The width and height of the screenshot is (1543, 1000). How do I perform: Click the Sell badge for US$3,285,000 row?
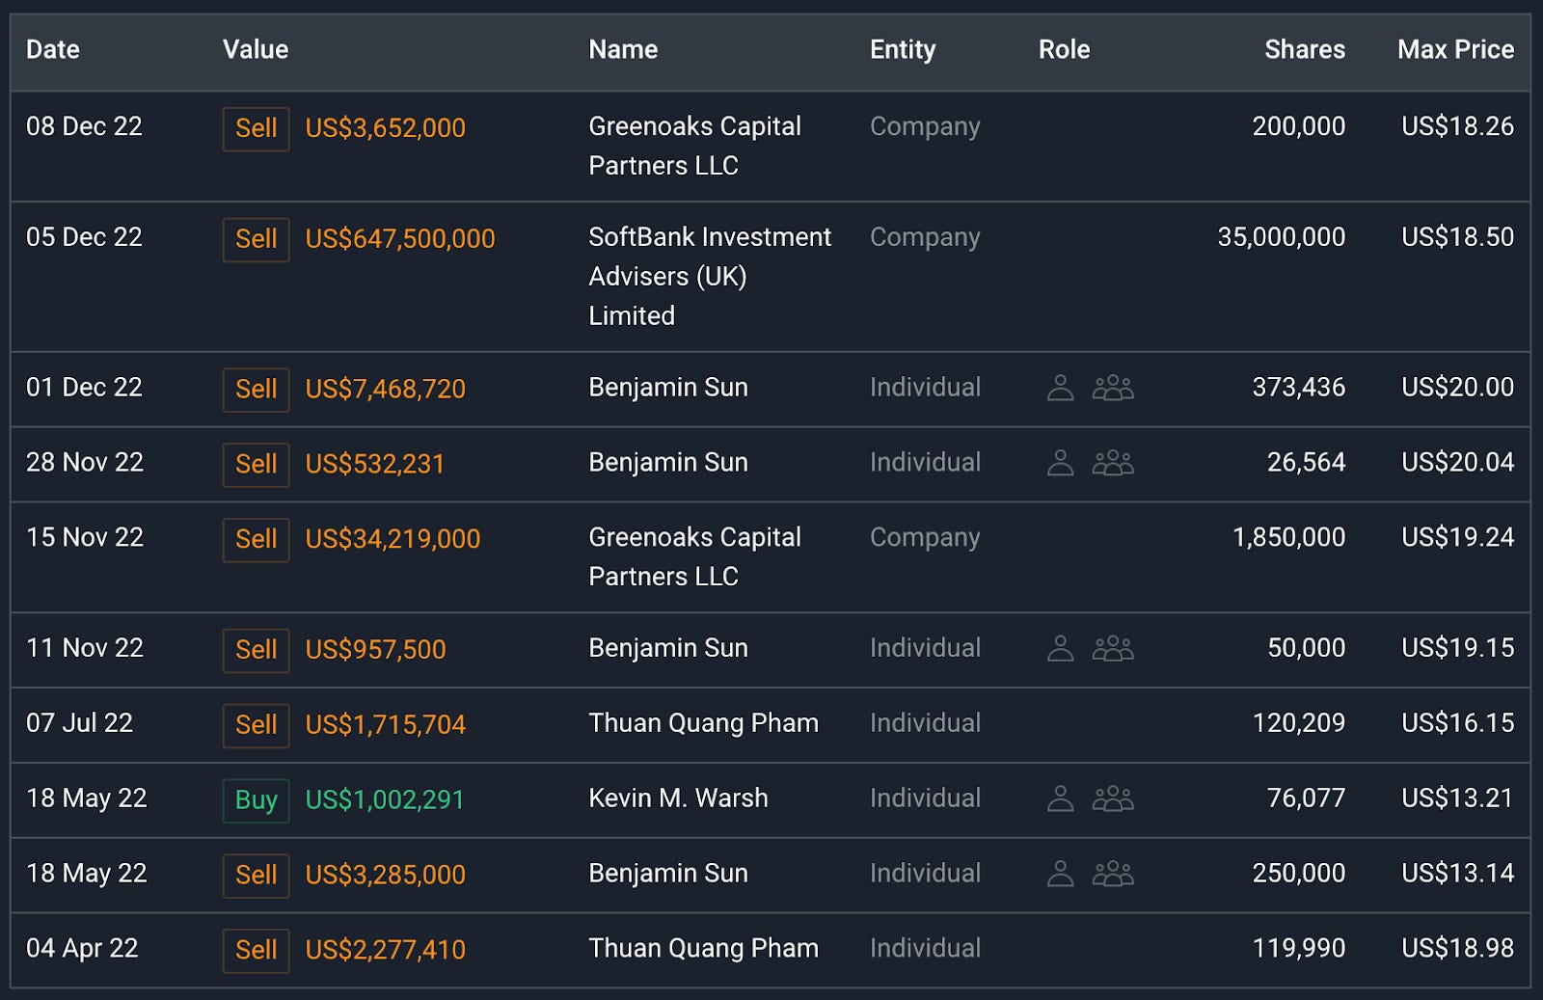pos(256,876)
